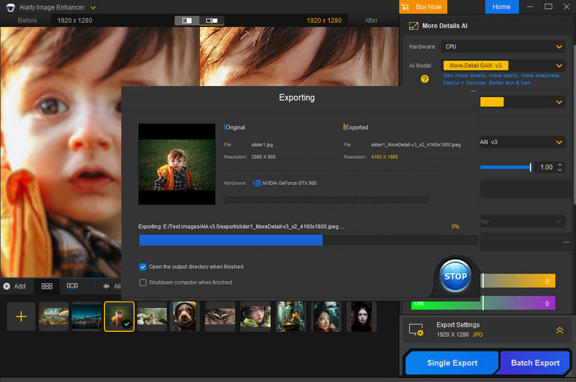Click the Add plus icon in toolbar
The width and height of the screenshot is (576, 382).
[x=7, y=286]
